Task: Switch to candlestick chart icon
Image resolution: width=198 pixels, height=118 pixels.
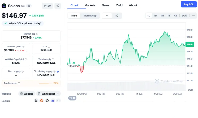Action: tap(117, 16)
